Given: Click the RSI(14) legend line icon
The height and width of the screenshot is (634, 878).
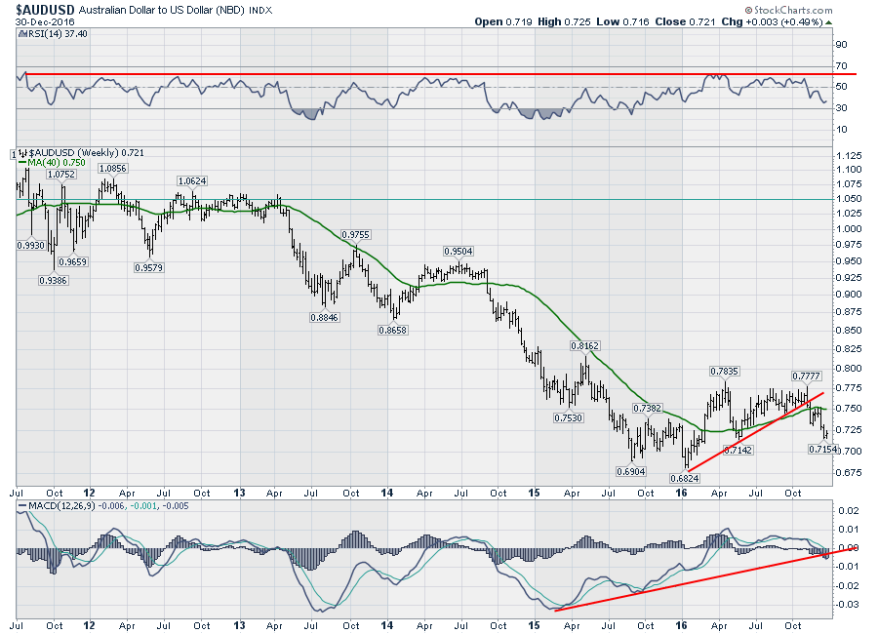Looking at the screenshot, I should click(x=22, y=33).
